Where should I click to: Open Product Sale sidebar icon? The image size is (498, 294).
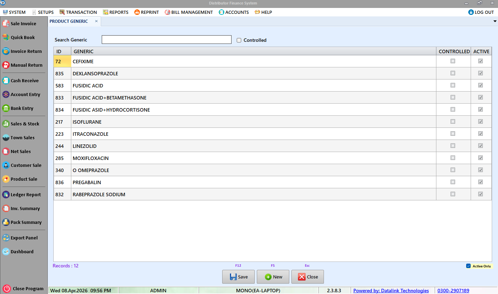[x=6, y=179]
